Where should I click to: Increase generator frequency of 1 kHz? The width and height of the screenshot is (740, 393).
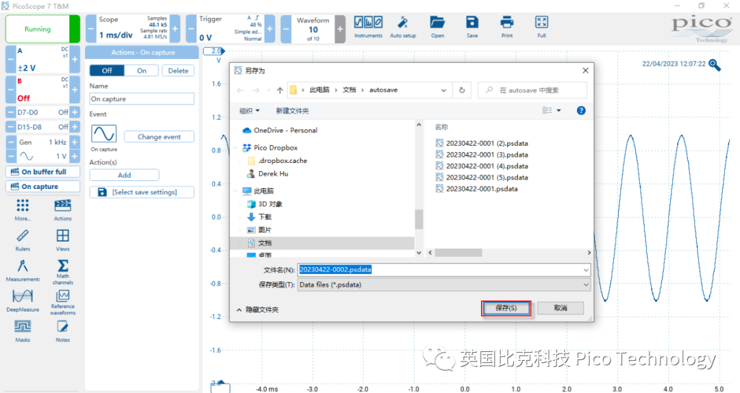coord(75,142)
